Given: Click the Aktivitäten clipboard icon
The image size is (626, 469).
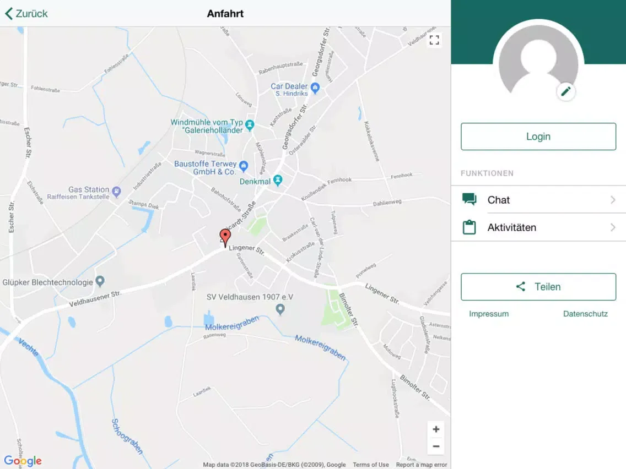Looking at the screenshot, I should click(469, 227).
